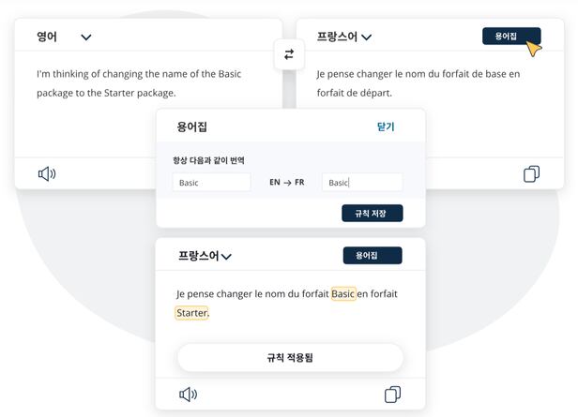Focus the source term field before EN → FR
578x417 pixels.
click(212, 183)
